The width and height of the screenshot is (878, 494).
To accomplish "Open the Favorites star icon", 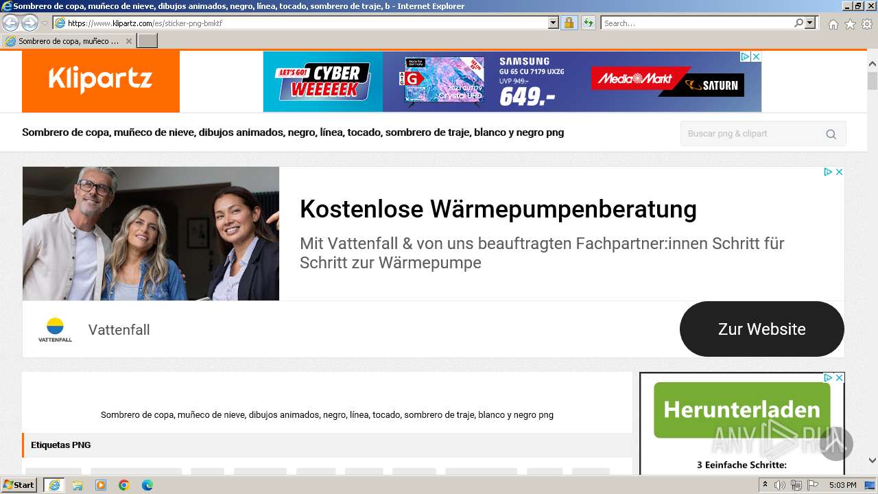I will (x=850, y=24).
